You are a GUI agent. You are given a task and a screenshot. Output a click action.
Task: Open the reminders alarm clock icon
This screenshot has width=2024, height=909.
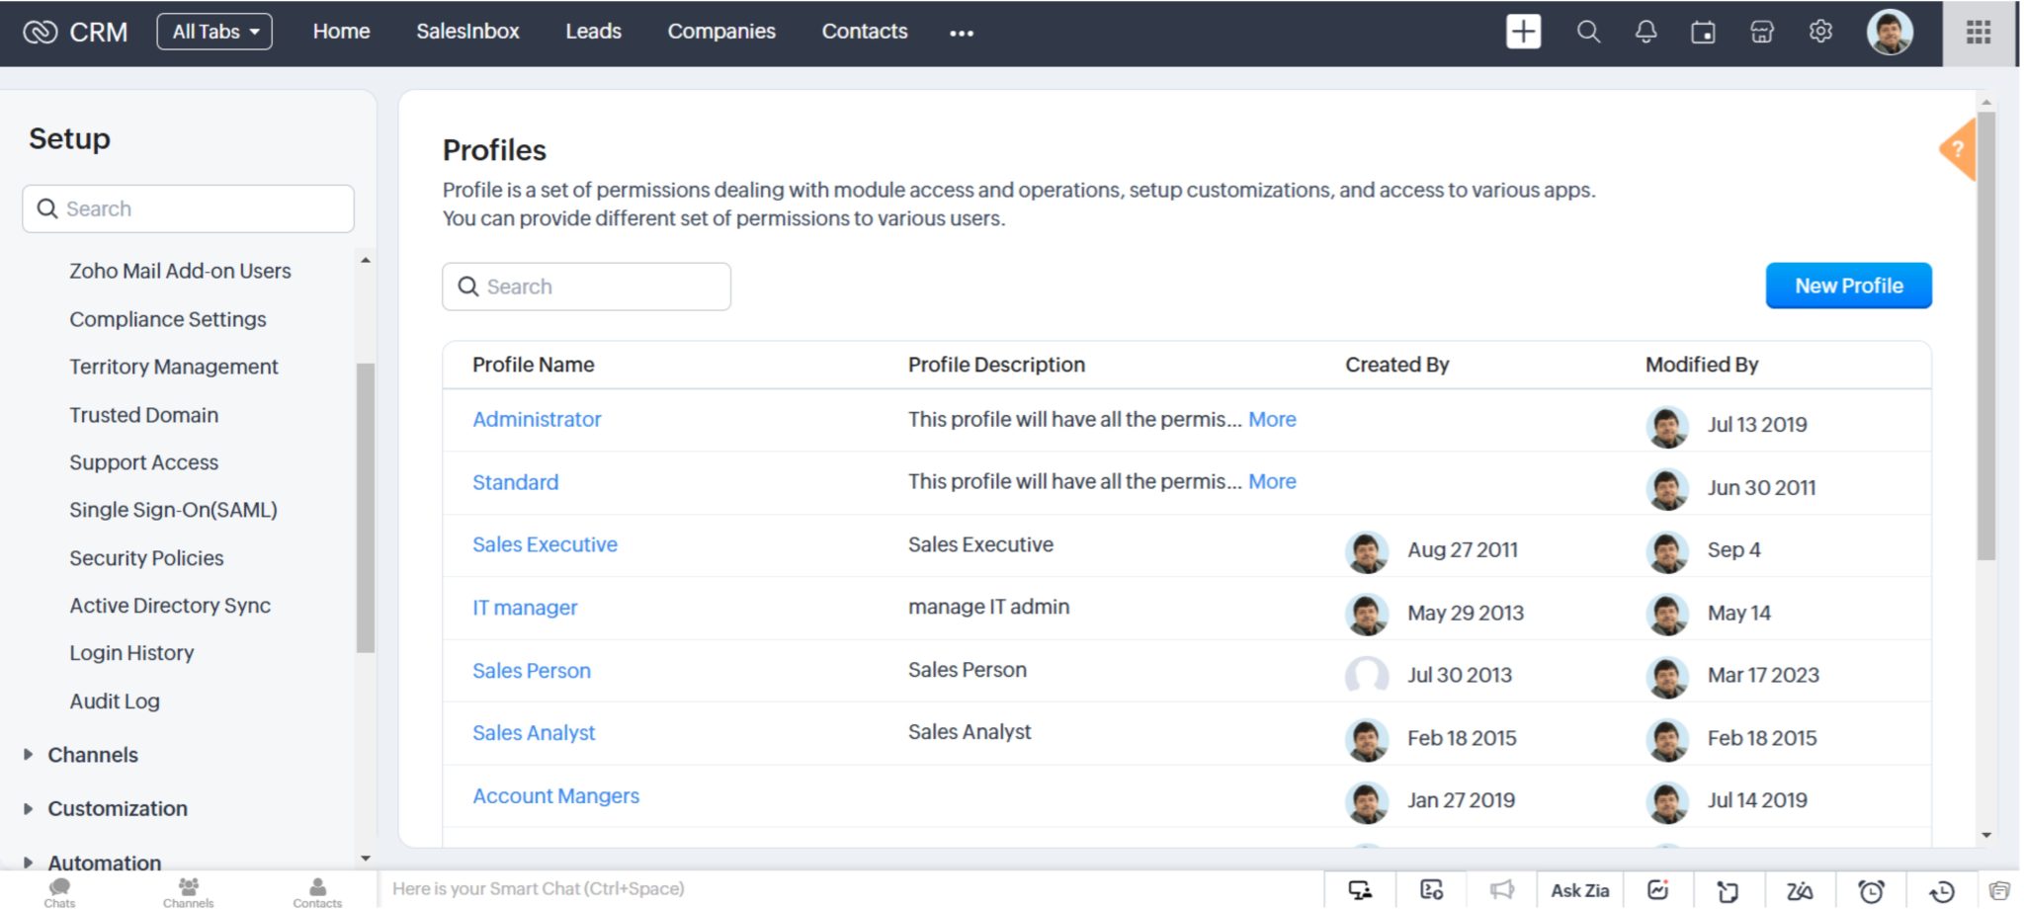pos(1868,888)
